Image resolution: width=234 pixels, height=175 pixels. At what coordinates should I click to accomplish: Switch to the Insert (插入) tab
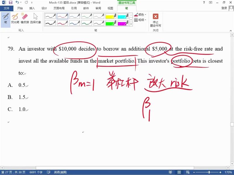click(x=32, y=8)
